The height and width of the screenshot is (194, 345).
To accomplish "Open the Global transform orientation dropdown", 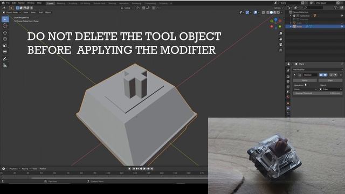I will tap(127, 8).
